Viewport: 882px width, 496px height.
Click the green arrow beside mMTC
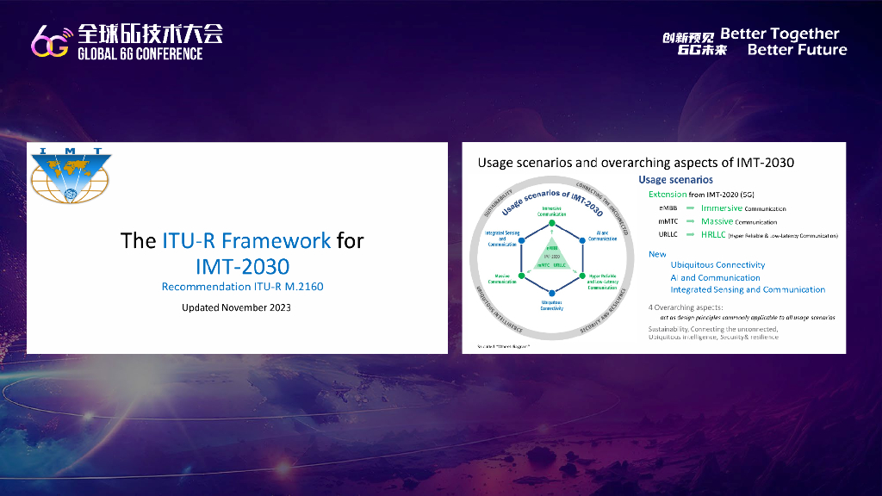pyautogui.click(x=690, y=221)
